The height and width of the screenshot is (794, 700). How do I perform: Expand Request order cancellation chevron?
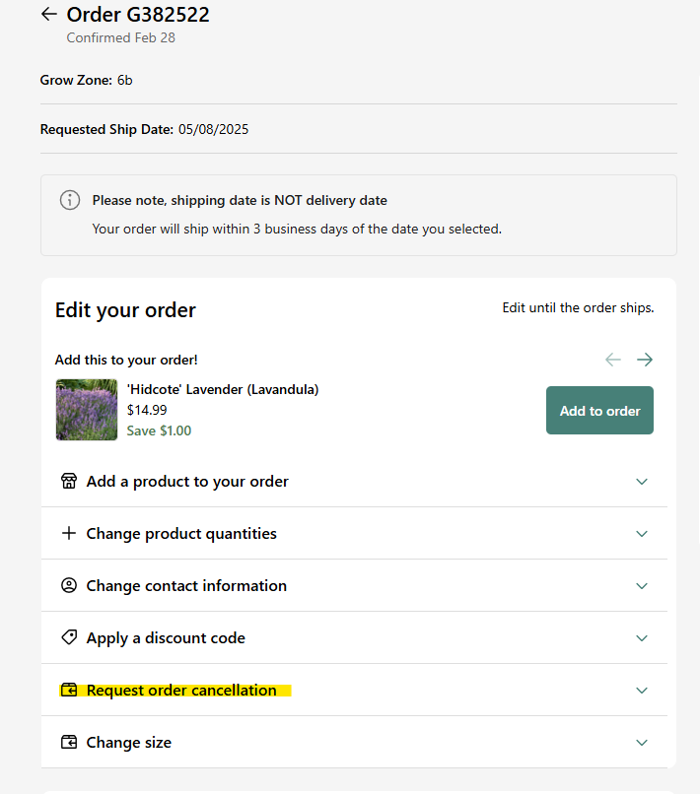pyautogui.click(x=642, y=691)
